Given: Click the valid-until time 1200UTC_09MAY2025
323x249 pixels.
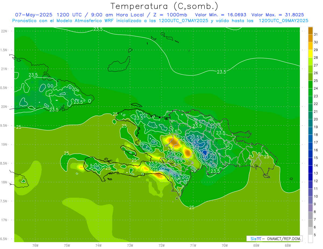Looking at the screenshot, I should (283, 21).
